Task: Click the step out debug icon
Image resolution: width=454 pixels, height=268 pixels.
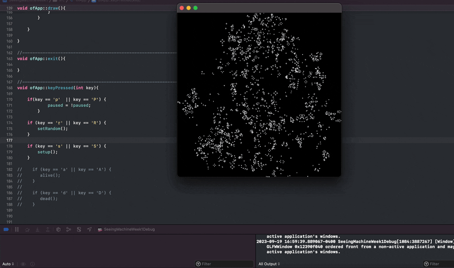Action: (48, 229)
